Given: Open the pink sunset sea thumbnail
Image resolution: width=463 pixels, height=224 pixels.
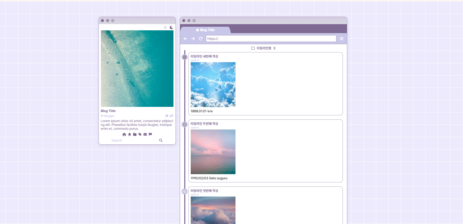Looking at the screenshot, I should coord(213,152).
